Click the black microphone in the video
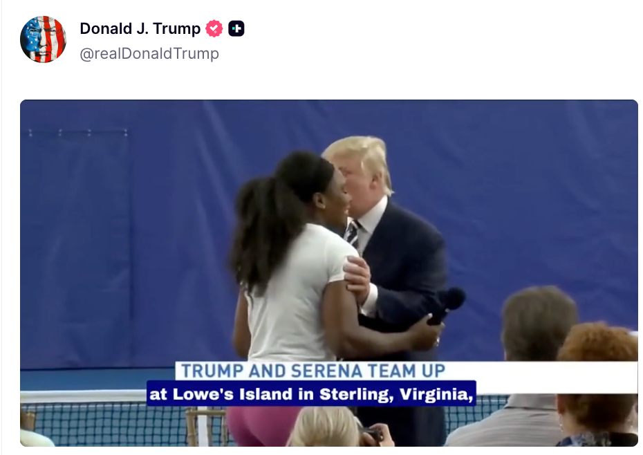Screen dimensions: 643x455 click(x=447, y=305)
